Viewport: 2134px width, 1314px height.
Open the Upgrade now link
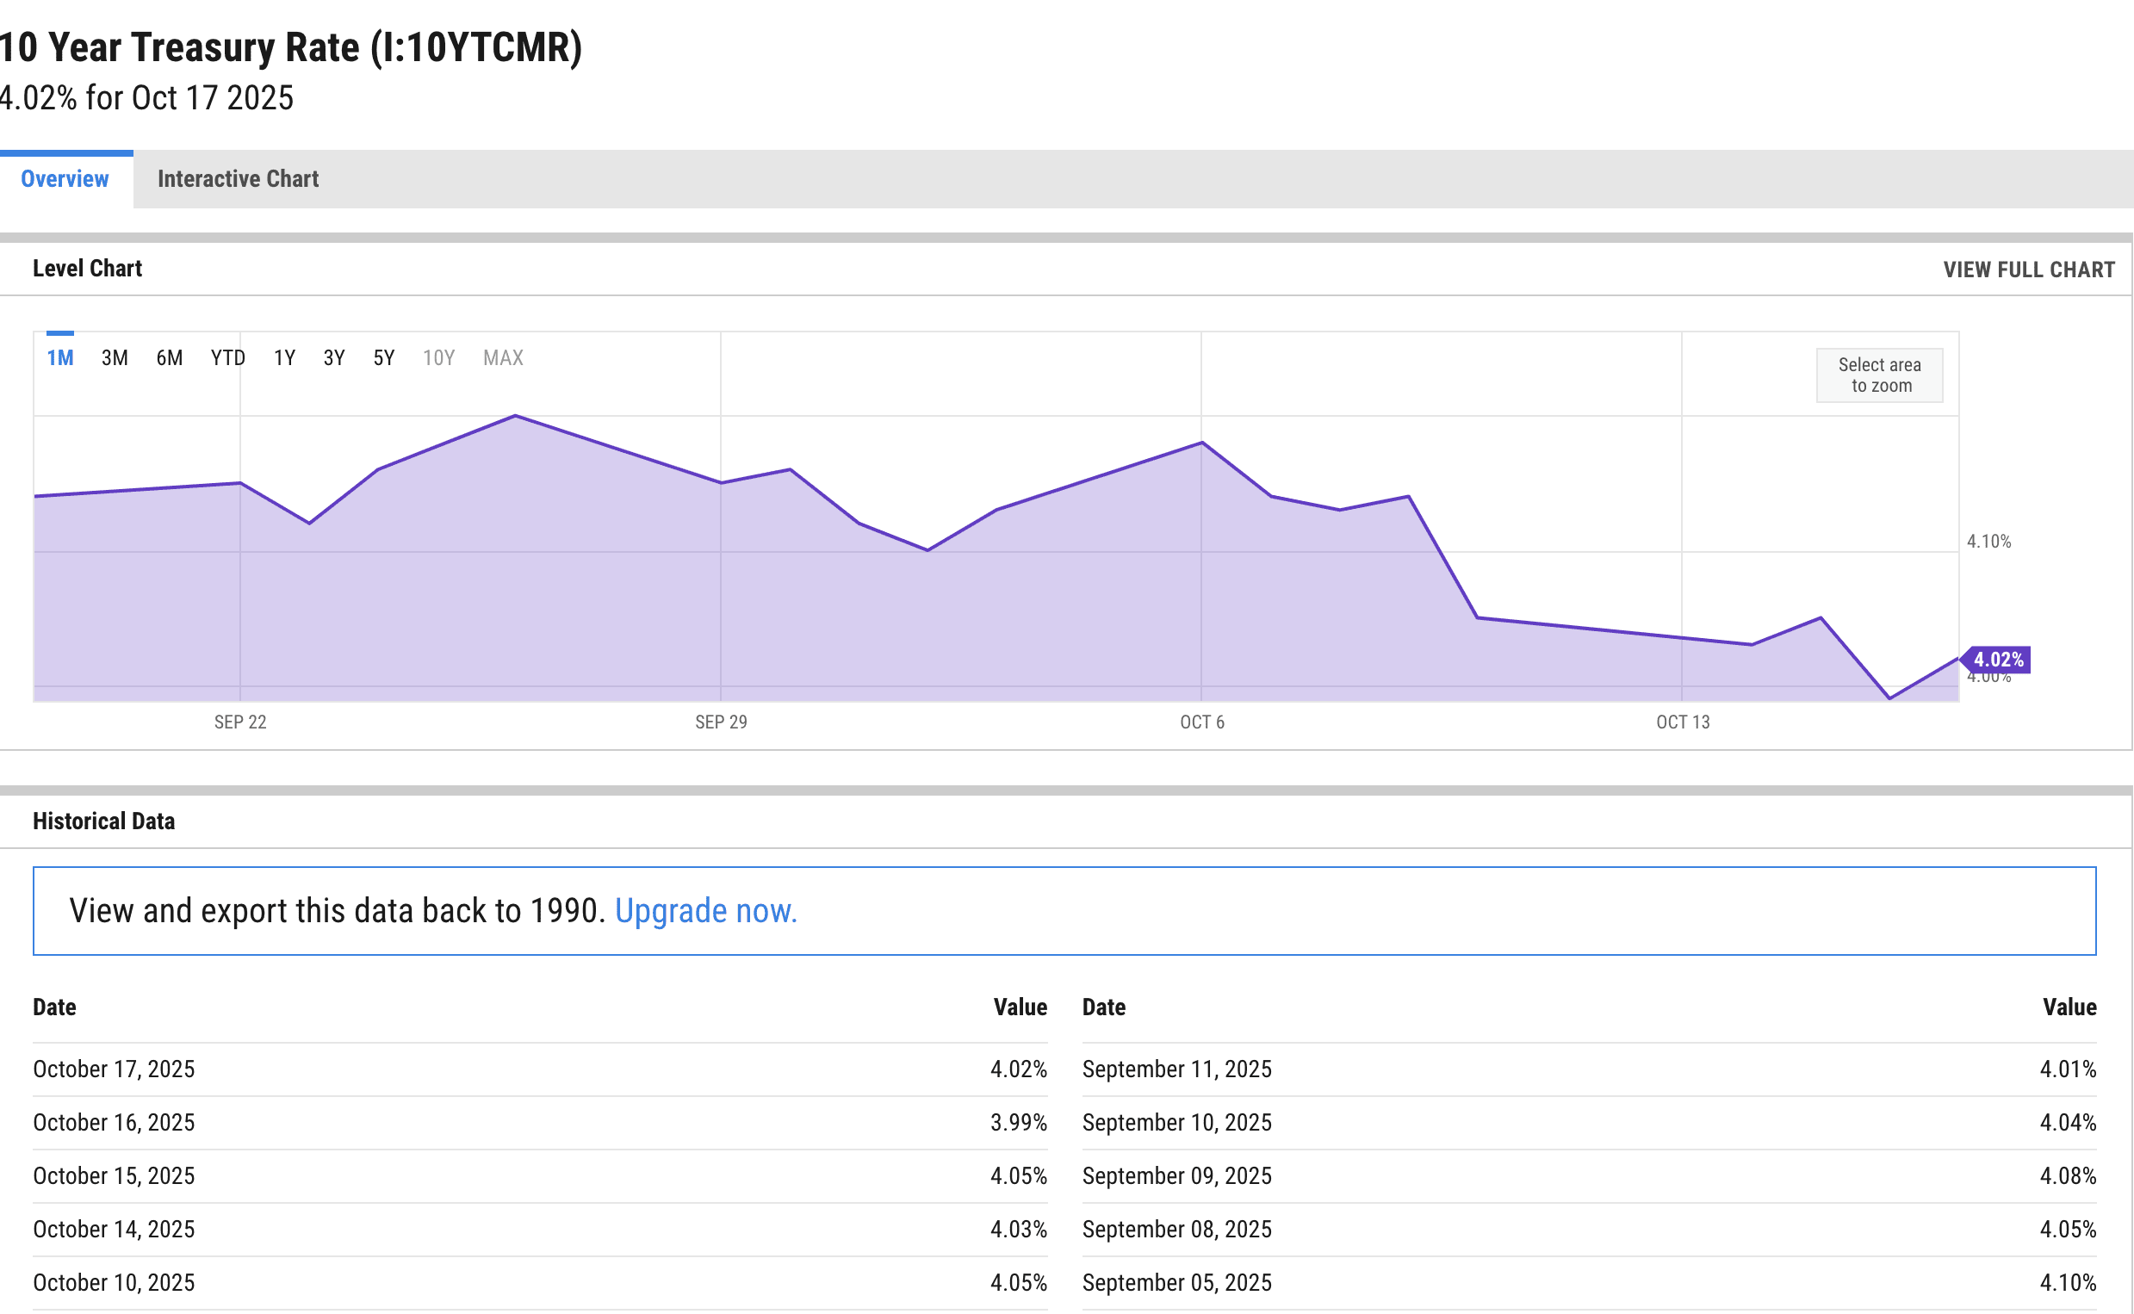pyautogui.click(x=705, y=911)
